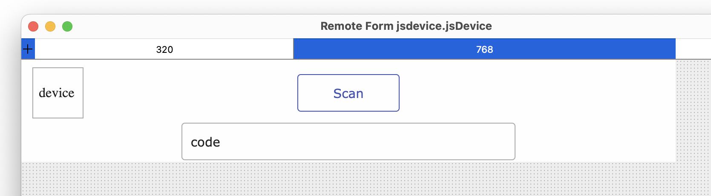
Task: Close the Remote Form window
Action: coord(33,26)
